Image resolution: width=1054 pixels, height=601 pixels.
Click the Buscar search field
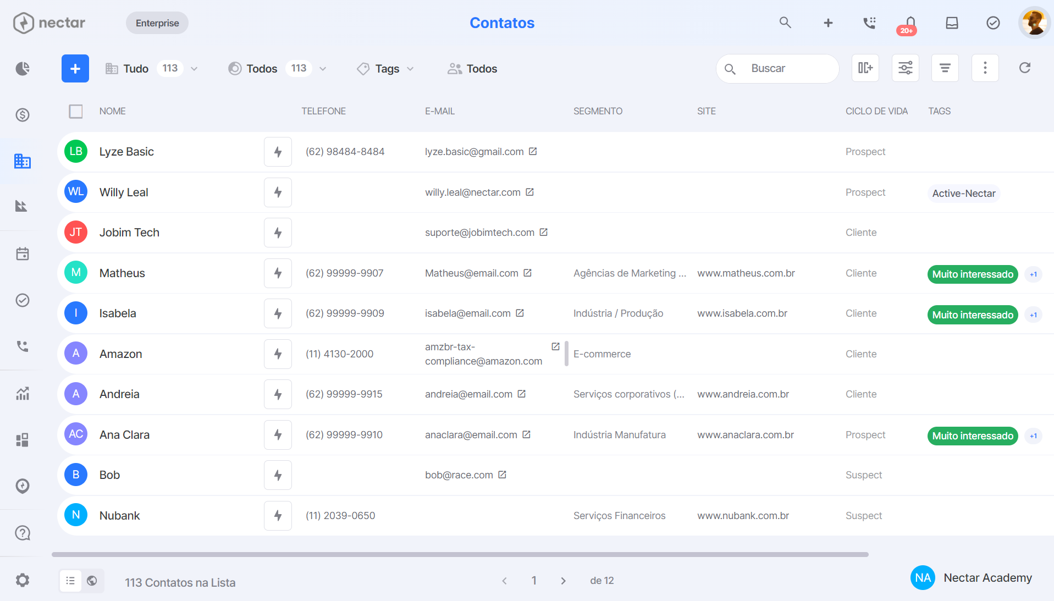pyautogui.click(x=777, y=69)
